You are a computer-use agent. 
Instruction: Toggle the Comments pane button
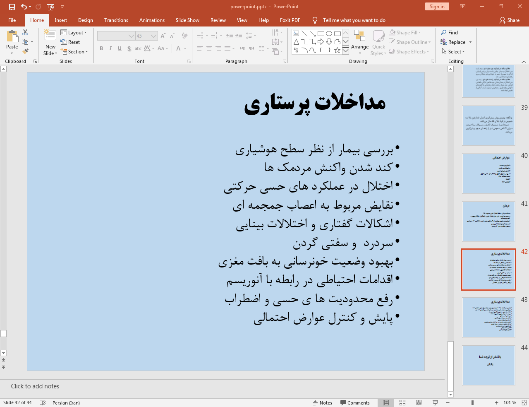click(x=355, y=402)
